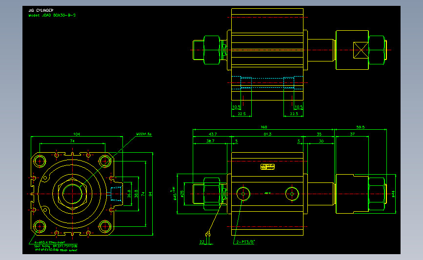Select the "38.8" vertical dimension value
The width and height of the screenshot is (423, 260).
click(x=136, y=194)
